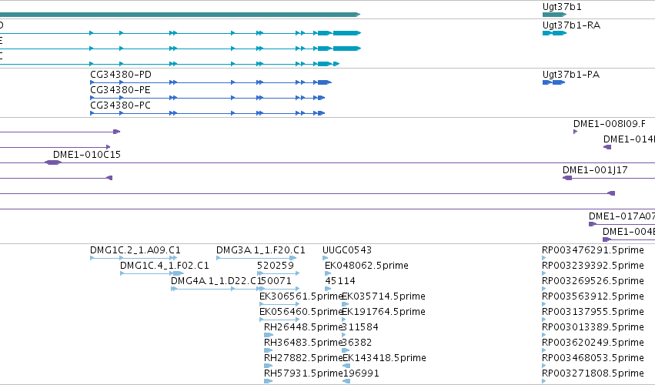
Task: Click the DME1-010C15 purple block glyph
Action: (53, 162)
